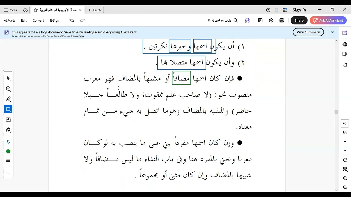Zoom in on the document
The height and width of the screenshot is (197, 351).
tap(345, 178)
